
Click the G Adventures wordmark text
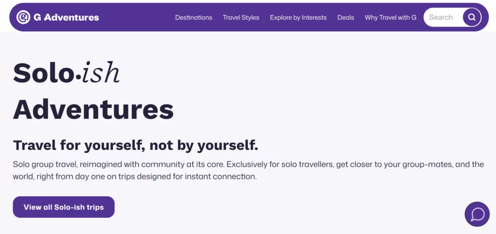[66, 17]
